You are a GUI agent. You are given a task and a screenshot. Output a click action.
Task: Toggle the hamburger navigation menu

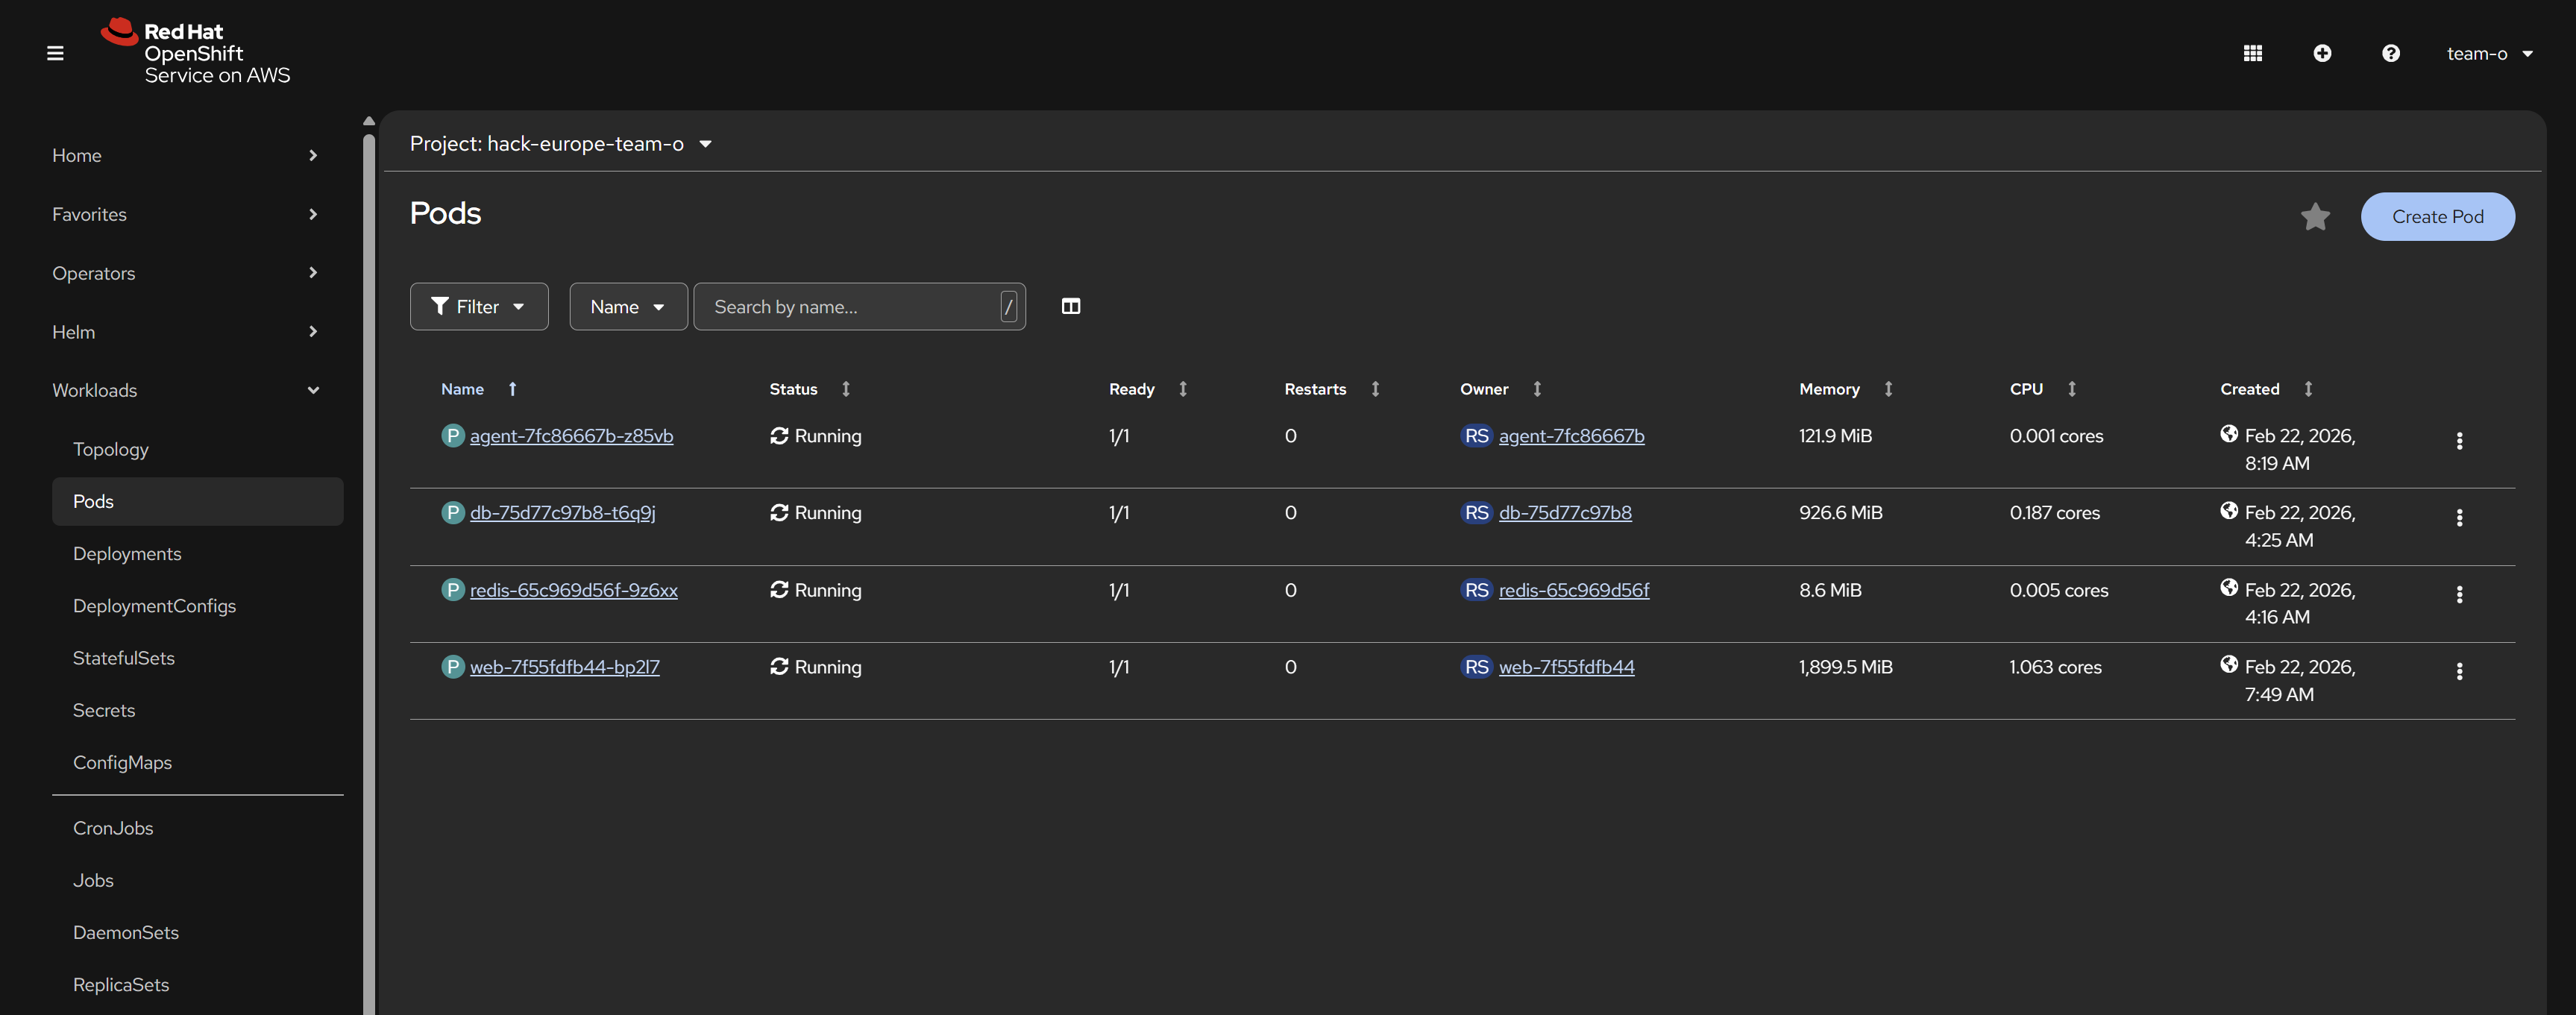pos(55,53)
